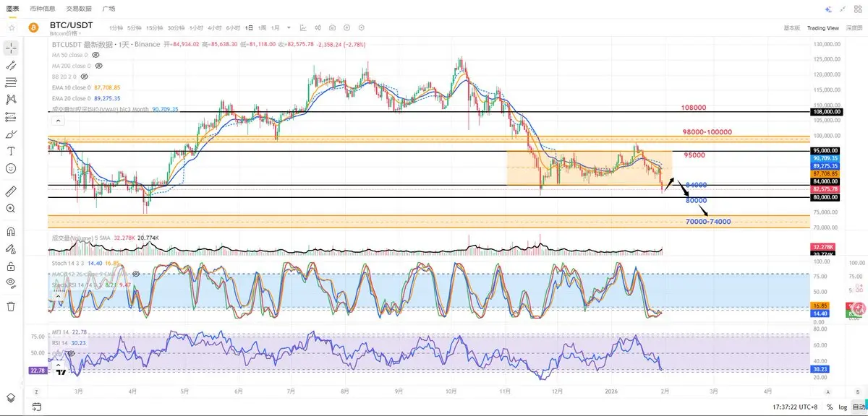
Task: Toggle hide-all-drawings eye in left toolbar
Action: [x=11, y=282]
